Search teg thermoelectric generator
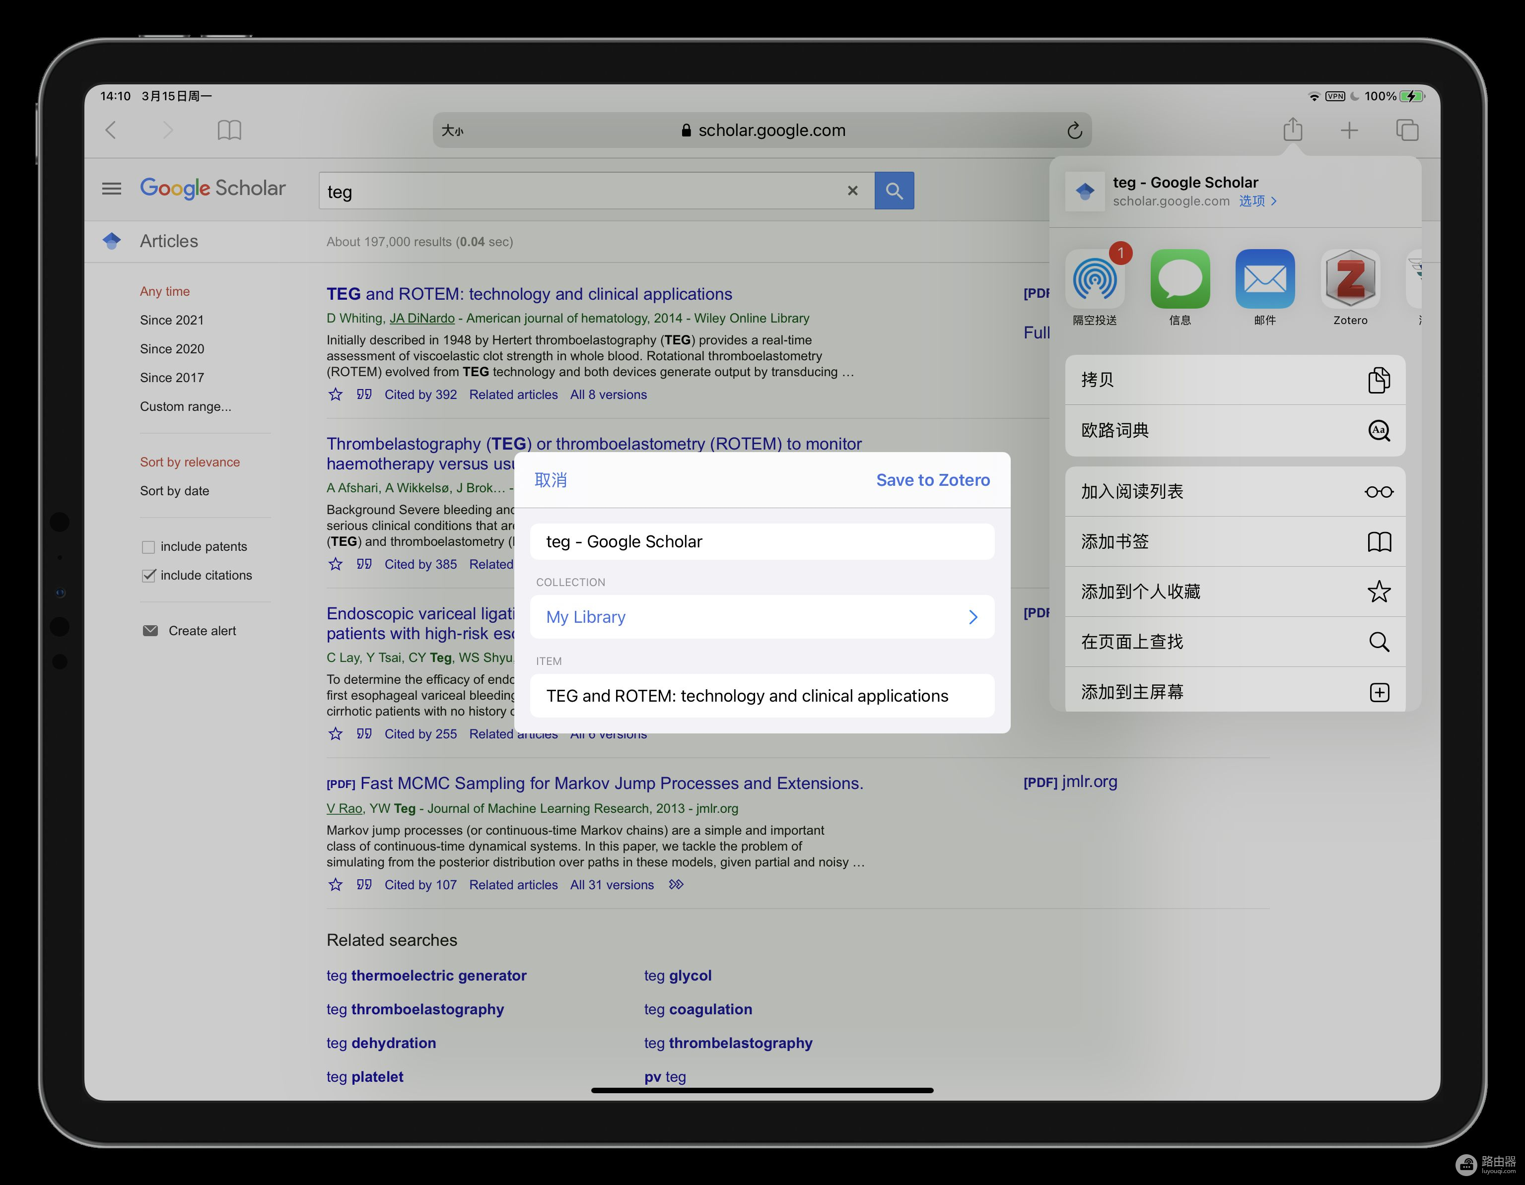The height and width of the screenshot is (1185, 1525). (426, 976)
